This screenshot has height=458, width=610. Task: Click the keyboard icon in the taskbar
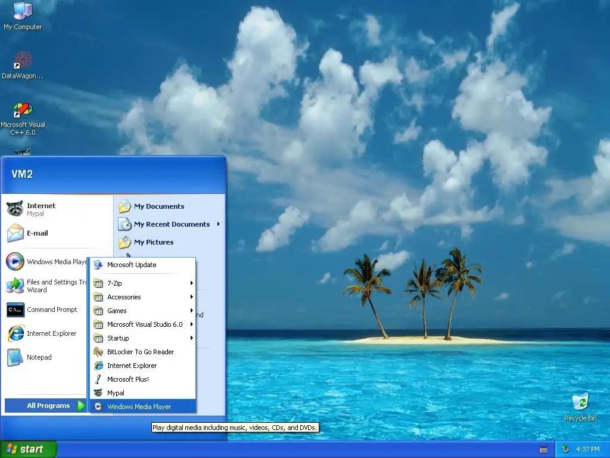coord(543,450)
